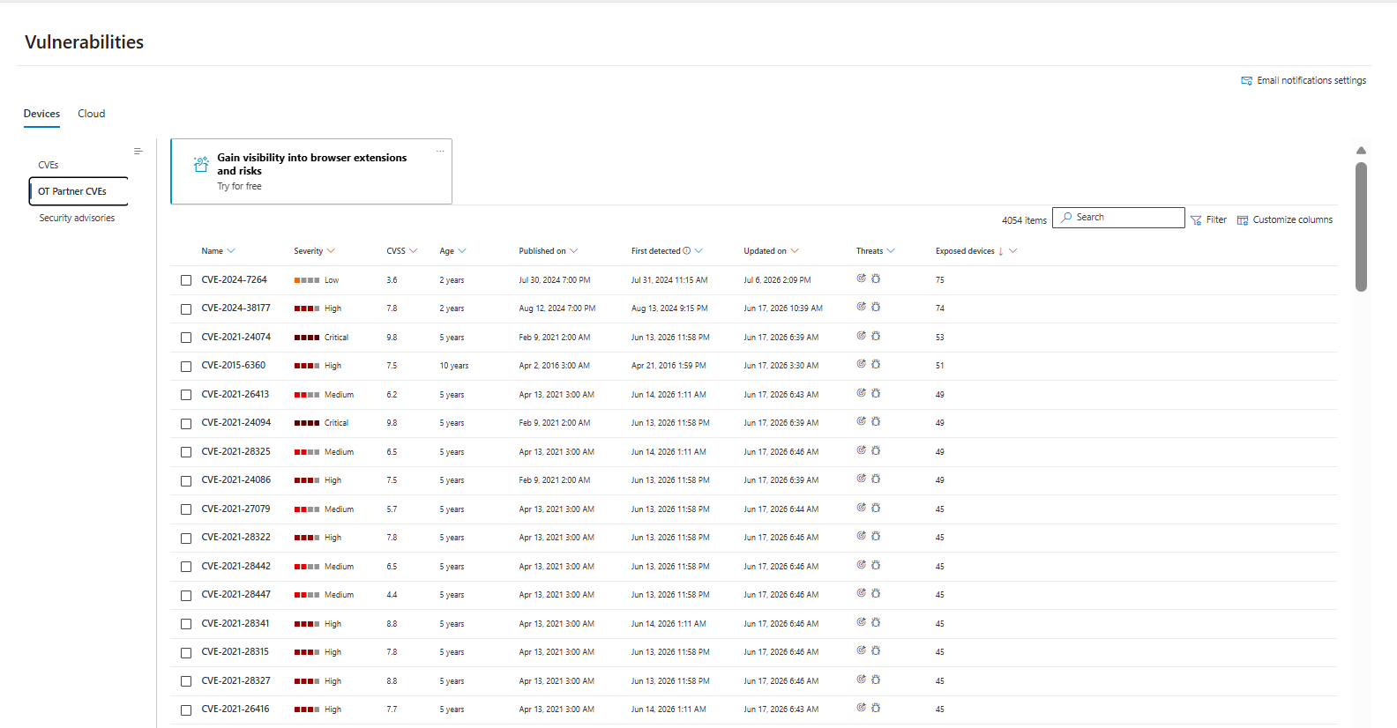
Task: Switch to the Cloud tab
Action: tap(91, 114)
